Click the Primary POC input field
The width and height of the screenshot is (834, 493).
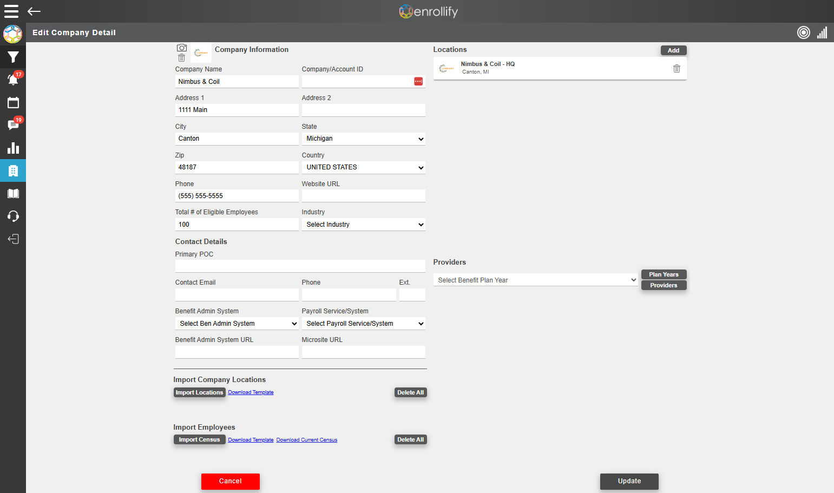click(300, 266)
